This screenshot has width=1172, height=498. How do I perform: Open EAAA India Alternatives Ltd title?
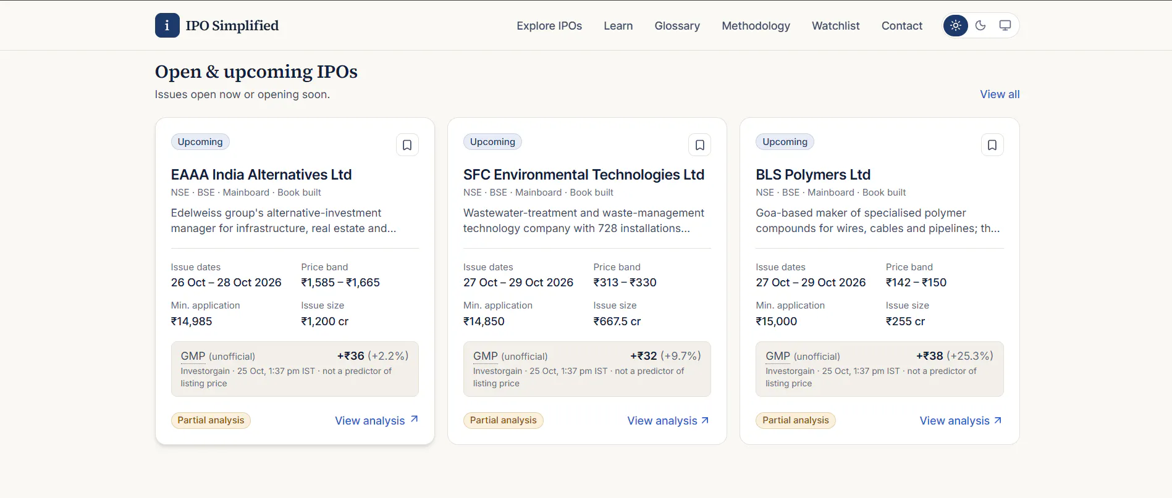(261, 175)
